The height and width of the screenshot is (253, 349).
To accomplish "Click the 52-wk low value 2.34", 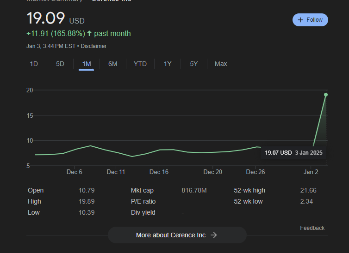I will [306, 201].
